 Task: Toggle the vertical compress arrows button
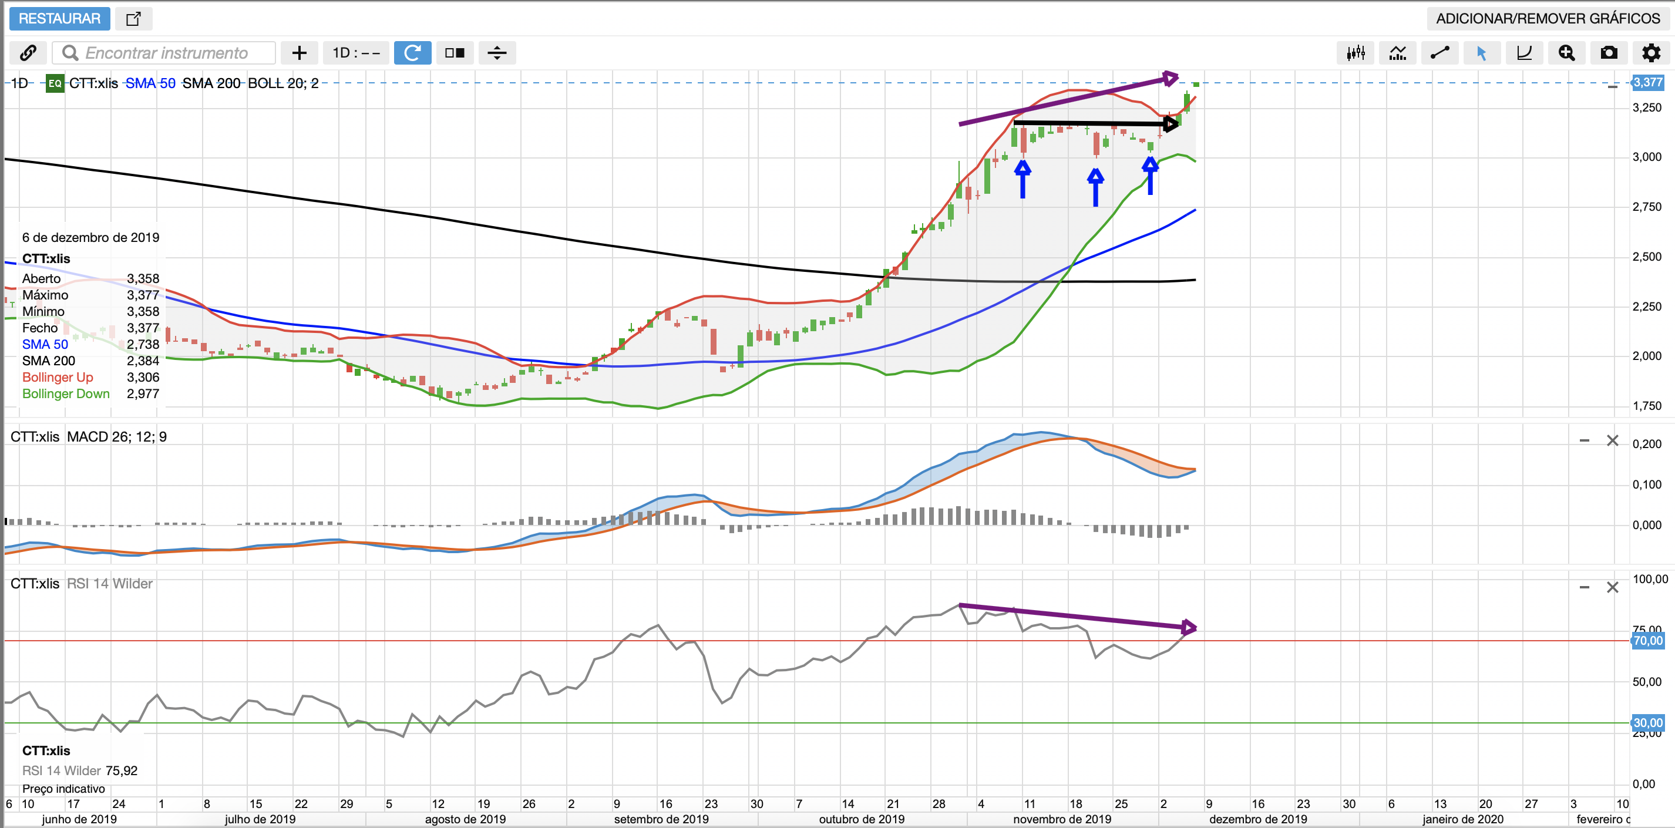pos(497,53)
